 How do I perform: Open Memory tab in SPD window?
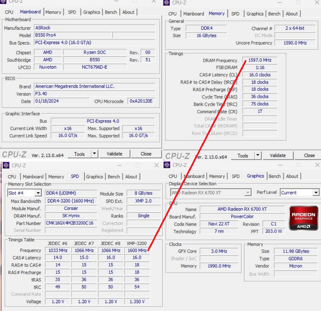pos(56,176)
